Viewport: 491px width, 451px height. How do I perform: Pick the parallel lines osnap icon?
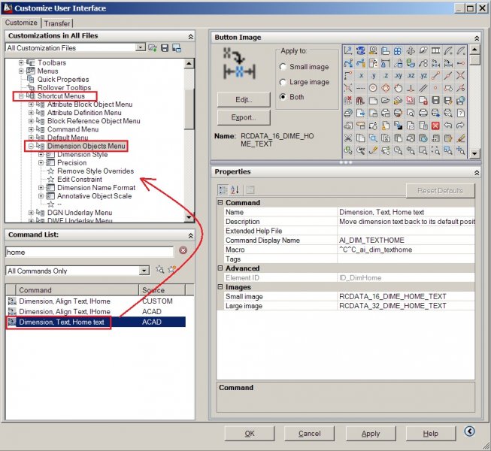(x=423, y=88)
